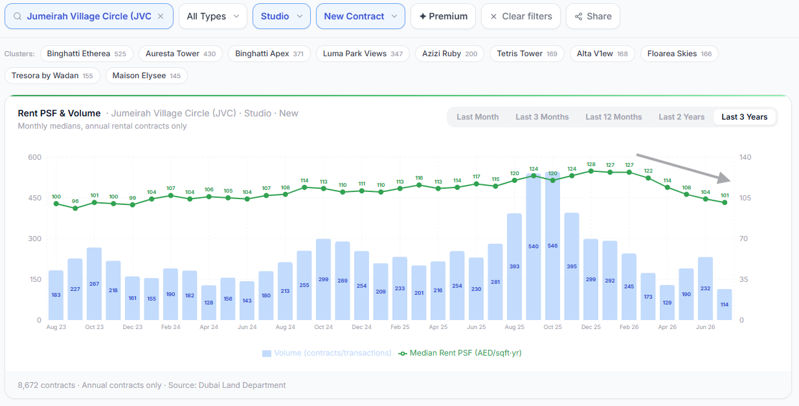
Task: Click the 128 peak point on rent line
Action: click(x=591, y=171)
